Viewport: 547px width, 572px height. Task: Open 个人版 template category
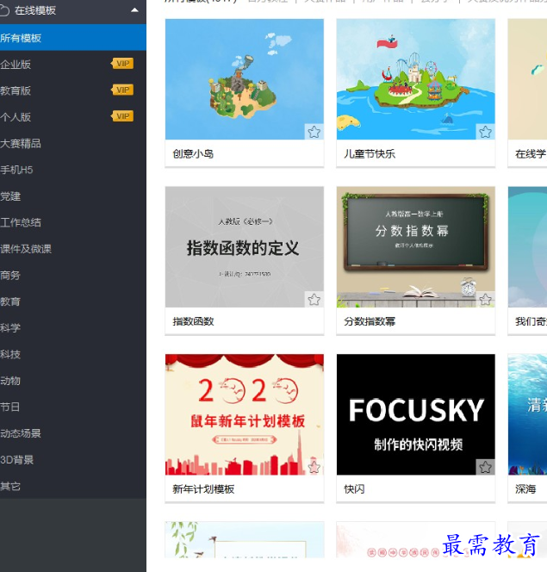click(x=16, y=117)
